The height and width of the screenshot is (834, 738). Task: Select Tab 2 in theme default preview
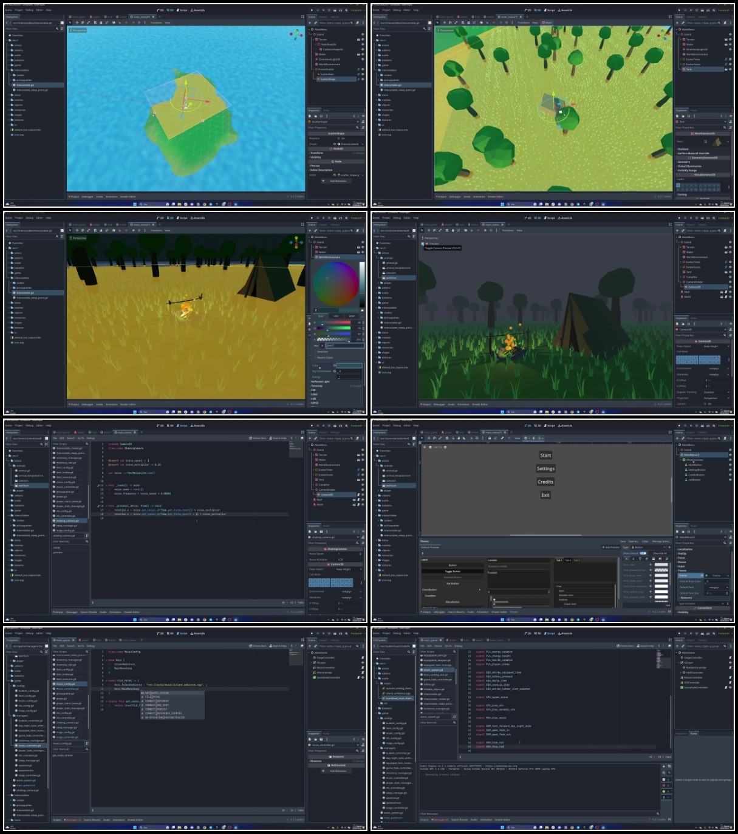tap(568, 560)
